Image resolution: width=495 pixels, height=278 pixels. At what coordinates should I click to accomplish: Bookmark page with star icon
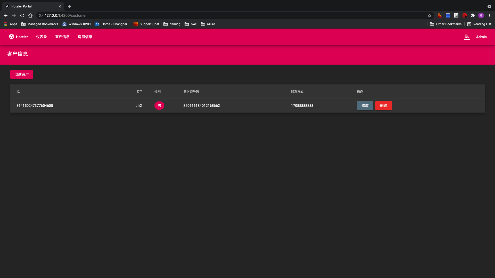tap(429, 15)
